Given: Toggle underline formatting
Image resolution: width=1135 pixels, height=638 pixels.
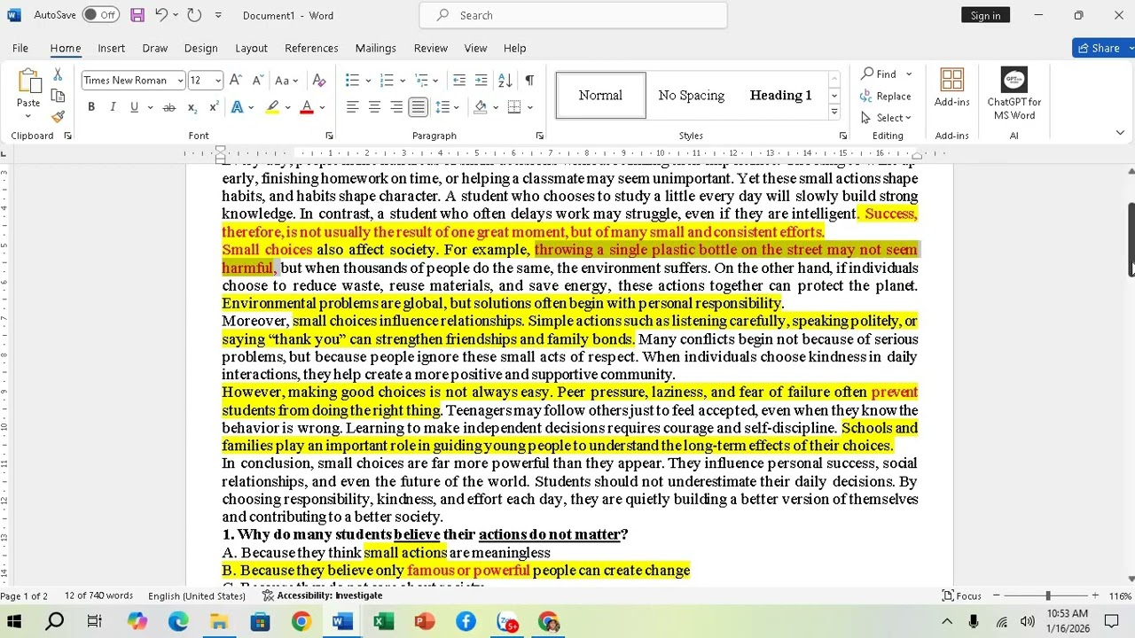Looking at the screenshot, I should (134, 107).
